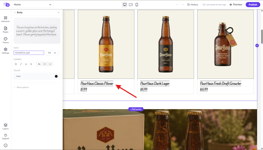Open the Support panel
Image resolution: width=263 pixels, height=150 pixels.
tap(5, 137)
